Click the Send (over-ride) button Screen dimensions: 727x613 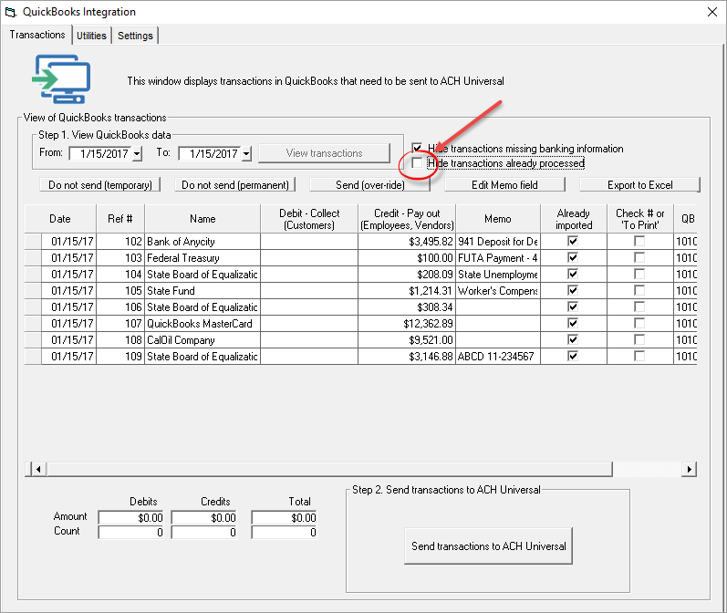pyautogui.click(x=370, y=185)
